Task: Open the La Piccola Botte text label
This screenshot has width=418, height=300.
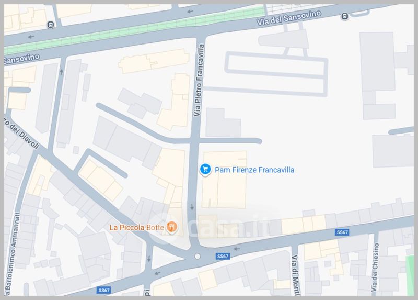Action: (x=136, y=227)
